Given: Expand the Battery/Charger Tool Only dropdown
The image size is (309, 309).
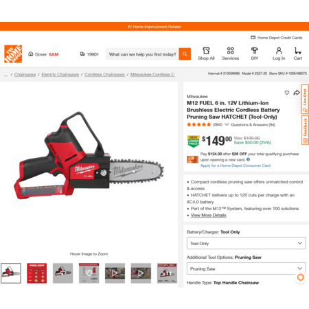Looking at the screenshot, I should tap(246, 243).
